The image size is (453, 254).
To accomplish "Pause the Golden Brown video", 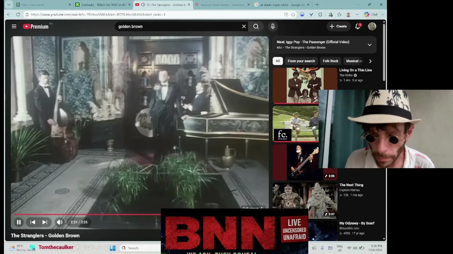I will [x=19, y=222].
